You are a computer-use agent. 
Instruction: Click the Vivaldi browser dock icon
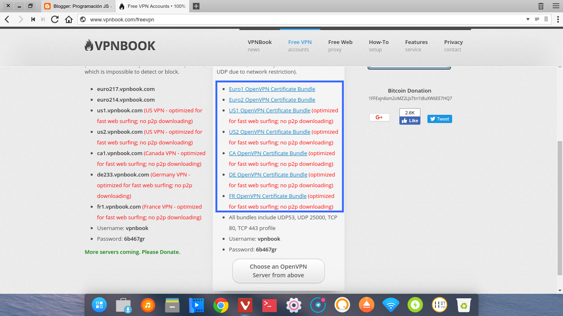(245, 305)
